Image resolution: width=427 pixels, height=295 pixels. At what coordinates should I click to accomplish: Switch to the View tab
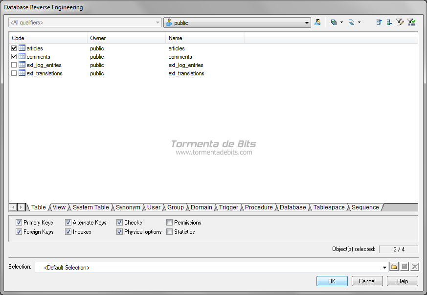(x=59, y=207)
